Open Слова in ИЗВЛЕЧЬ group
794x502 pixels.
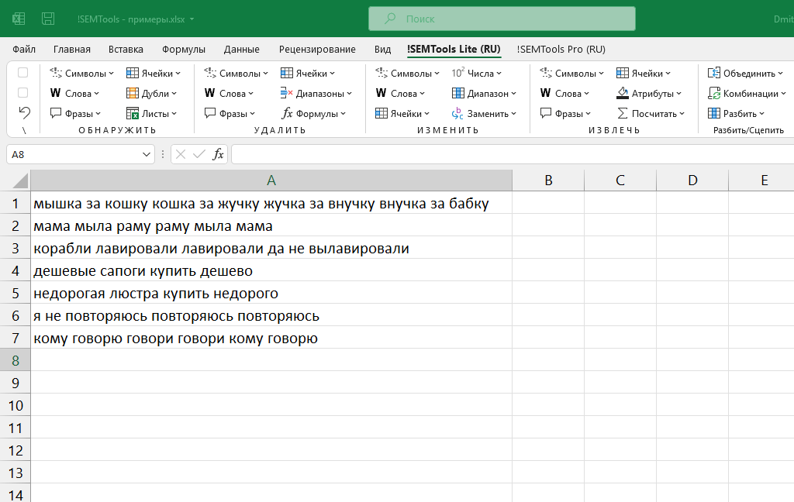564,94
